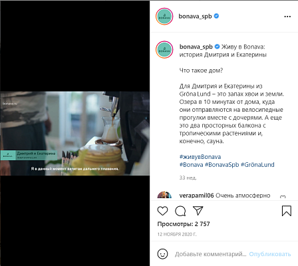Open the three-dot more options menu
Image resolution: width=298 pixels, height=266 pixels.
[x=287, y=17]
